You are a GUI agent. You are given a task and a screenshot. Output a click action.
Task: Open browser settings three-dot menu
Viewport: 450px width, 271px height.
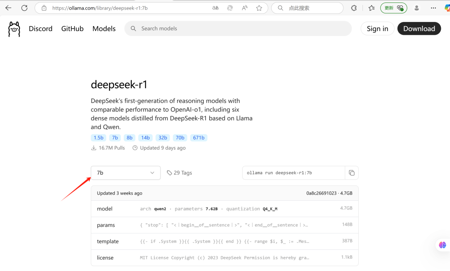433,8
